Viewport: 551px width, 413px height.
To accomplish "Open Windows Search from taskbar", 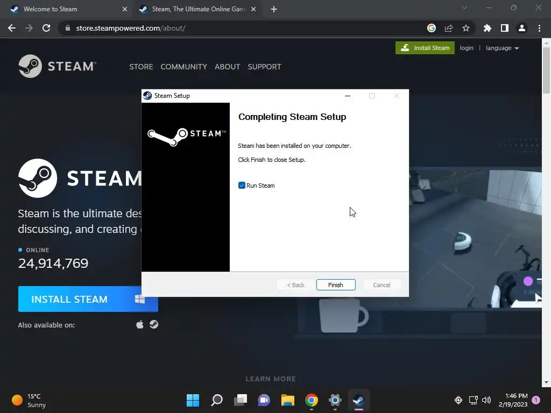I will 217,400.
